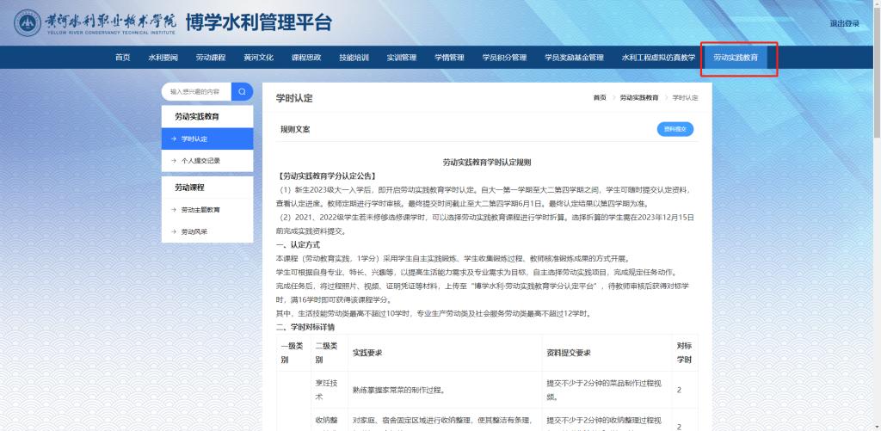Go to 水利要闻 in the navigation bar
Viewport: 881px width, 431px height.
pyautogui.click(x=163, y=58)
